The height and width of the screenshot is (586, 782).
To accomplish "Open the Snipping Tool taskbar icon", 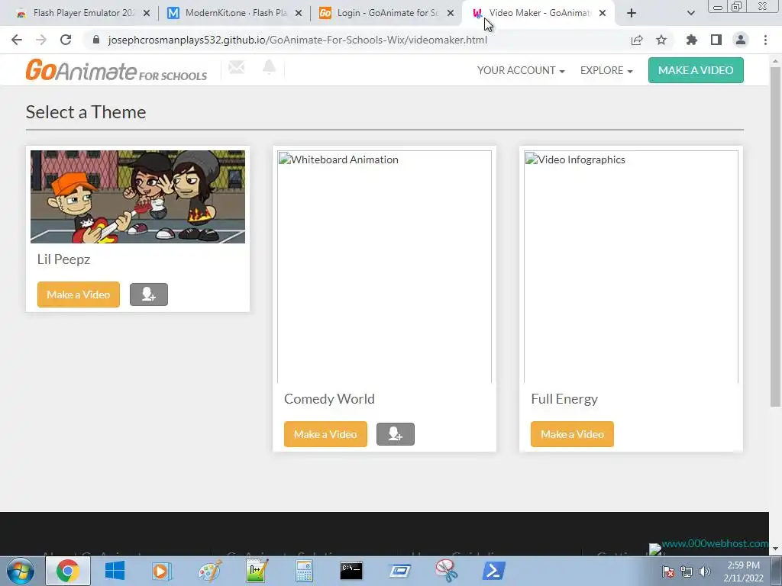I will click(446, 571).
